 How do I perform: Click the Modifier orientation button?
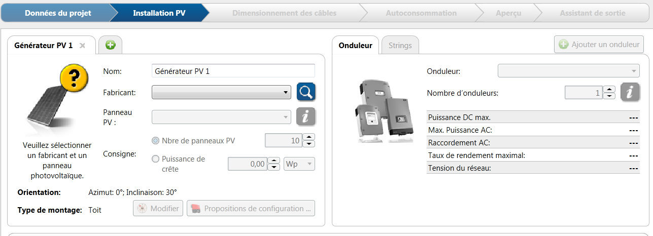tap(158, 209)
